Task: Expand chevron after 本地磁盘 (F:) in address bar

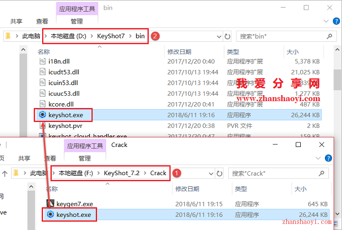Action: pos(99,173)
